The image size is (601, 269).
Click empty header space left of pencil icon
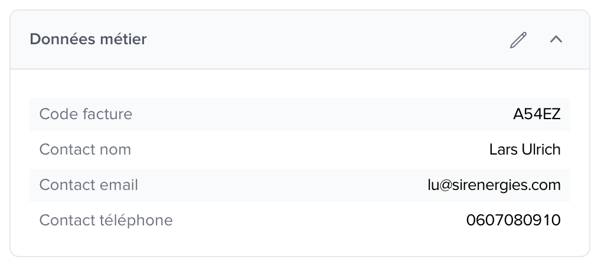354,40
